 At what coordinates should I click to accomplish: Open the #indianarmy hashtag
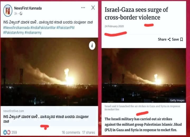pyautogui.click(x=33, y=33)
